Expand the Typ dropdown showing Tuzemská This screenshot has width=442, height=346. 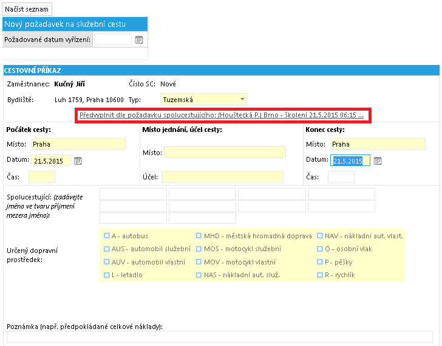[x=203, y=99]
